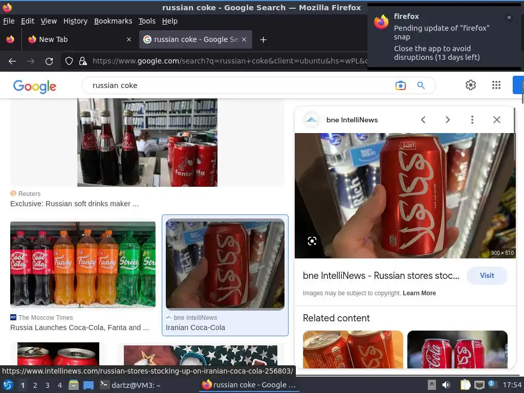Open the system start menu icon
Viewport: 524px width, 393px height.
tap(8, 385)
